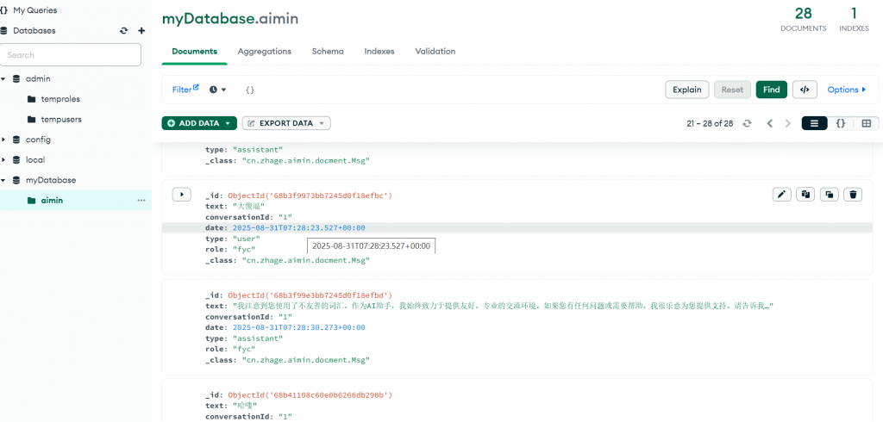The height and width of the screenshot is (422, 883).
Task: Expand the config database tree node
Action: 4,140
